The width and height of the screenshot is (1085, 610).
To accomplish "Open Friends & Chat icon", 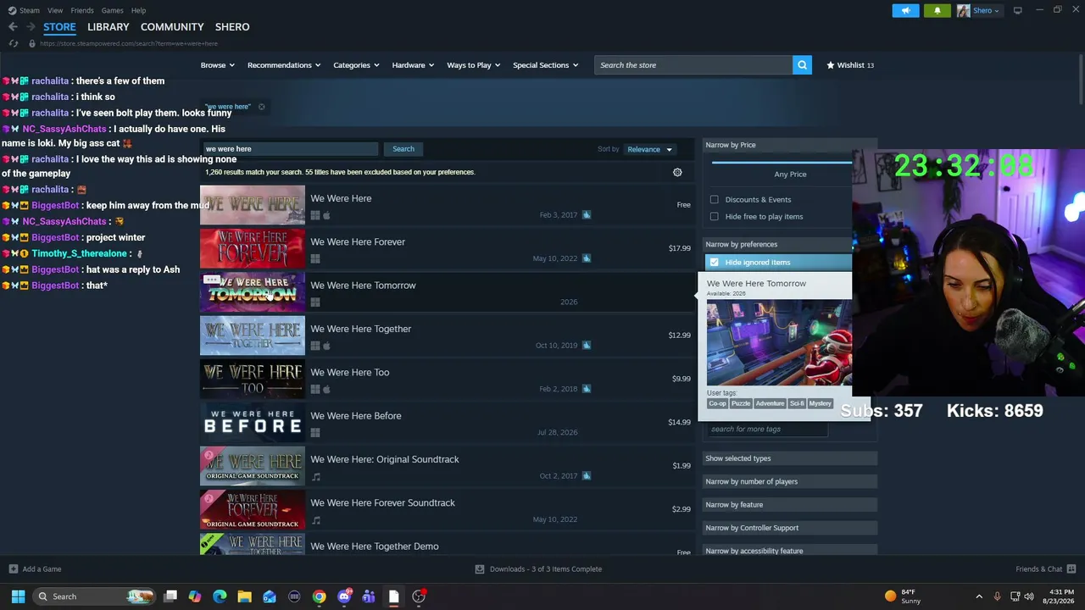I will pyautogui.click(x=1071, y=569).
